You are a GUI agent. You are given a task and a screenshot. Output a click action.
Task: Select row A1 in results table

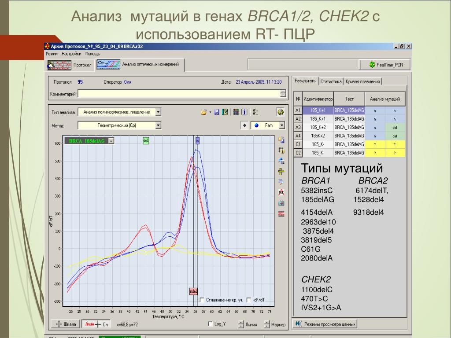pos(349,110)
